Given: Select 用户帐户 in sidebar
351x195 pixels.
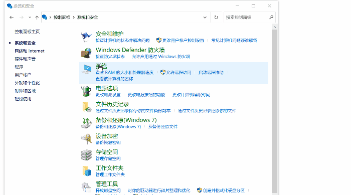Looking at the screenshot, I should click(x=23, y=75).
